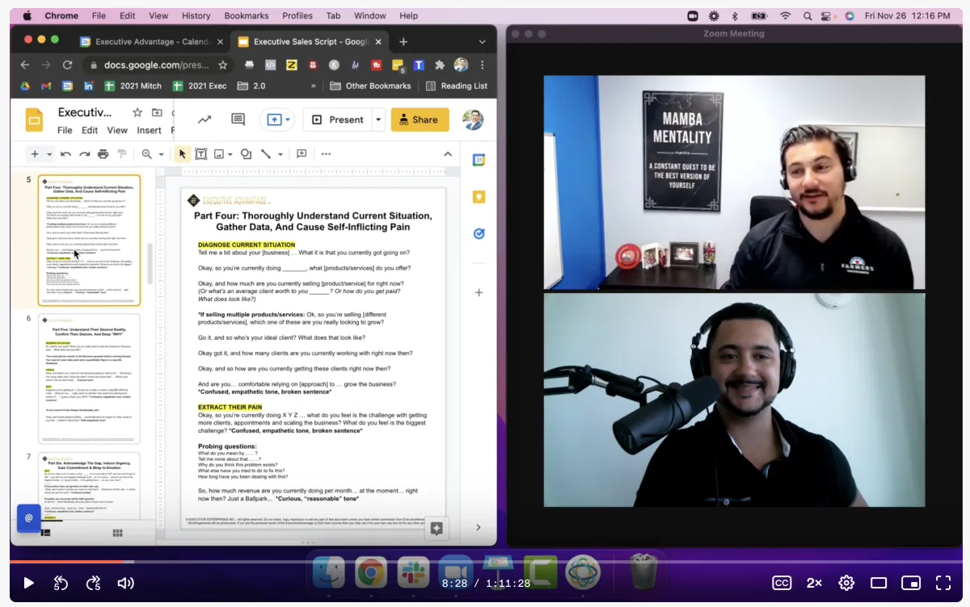Toggle picture-in-picture mode

coord(911,583)
